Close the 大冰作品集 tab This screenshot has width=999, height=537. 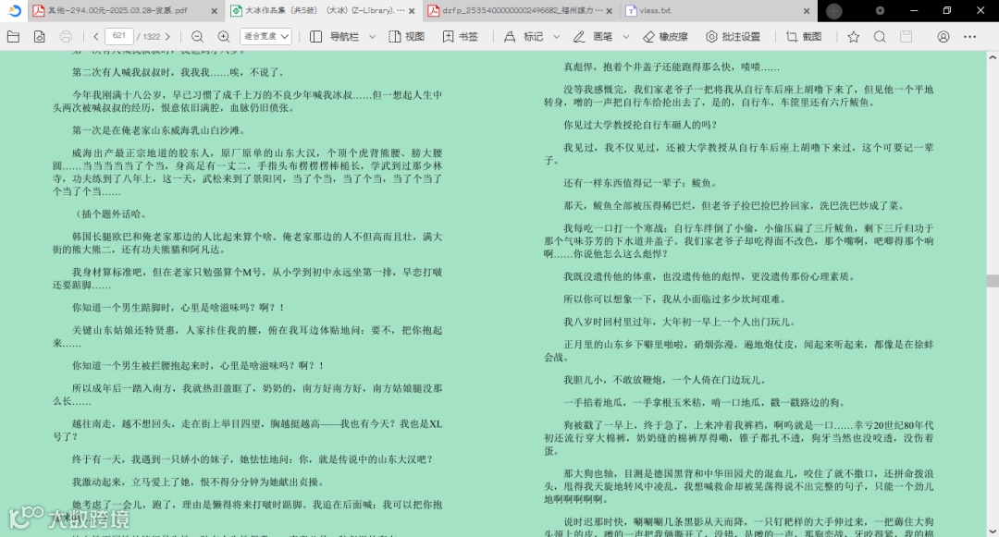(x=412, y=11)
